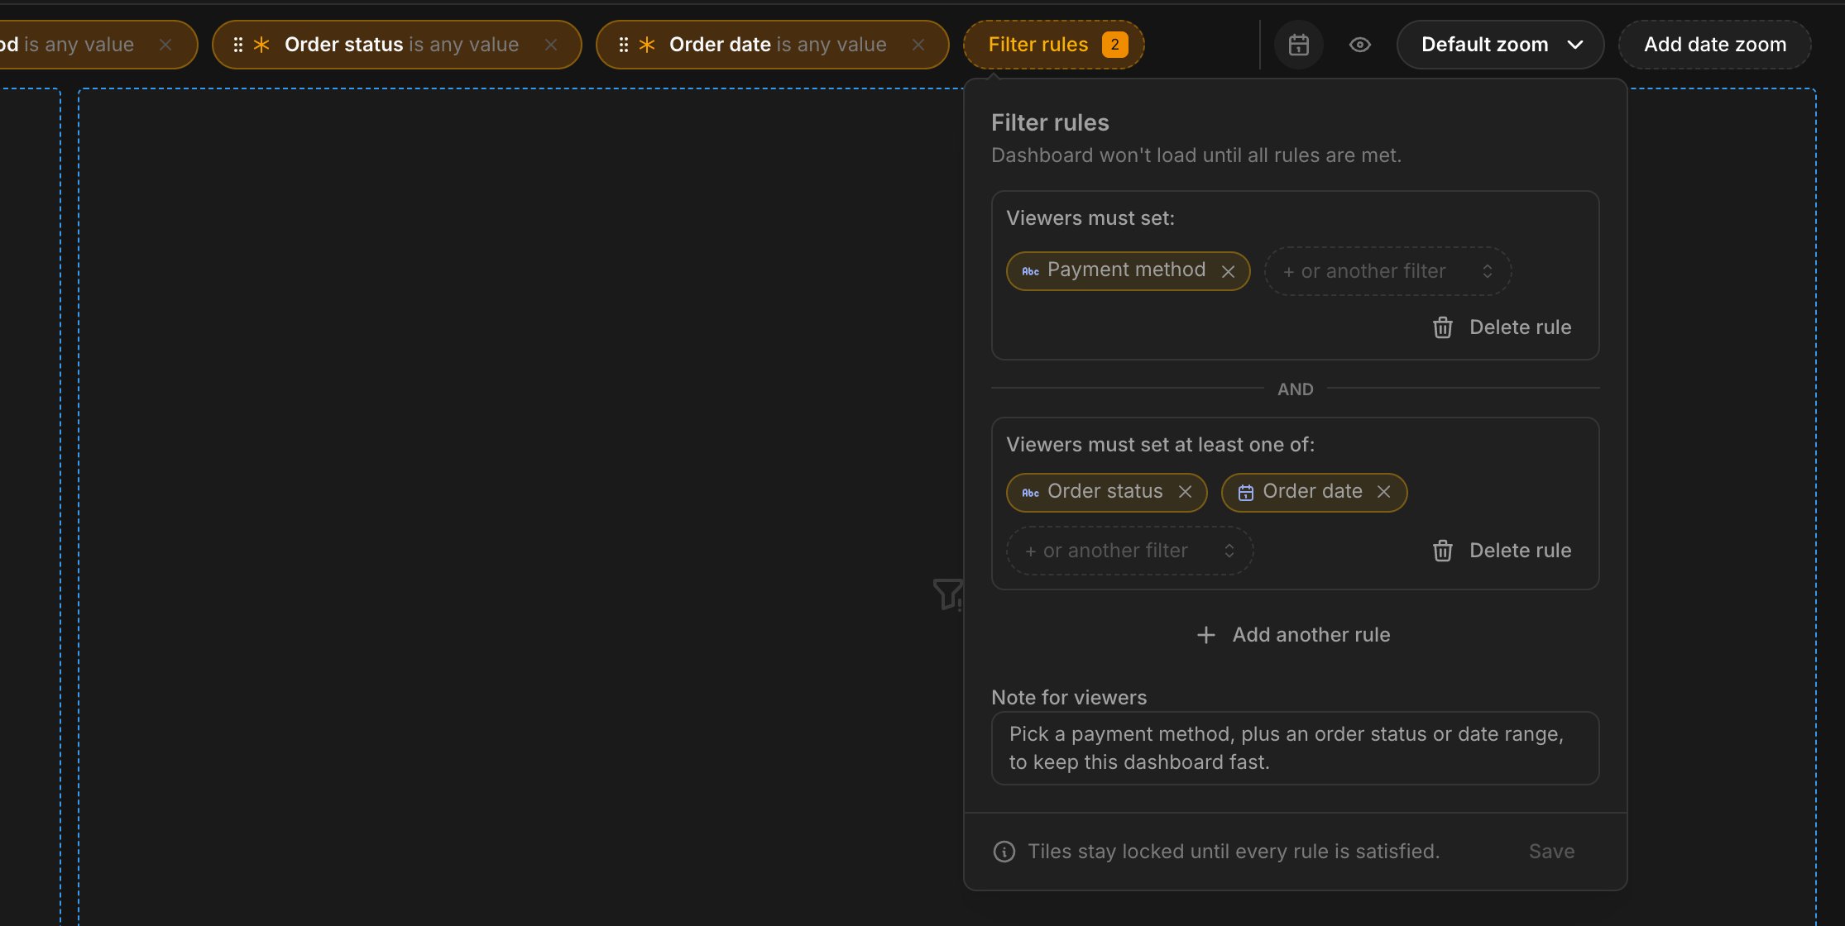Click the calendar date icon in toolbar
The width and height of the screenshot is (1845, 926).
1299,45
